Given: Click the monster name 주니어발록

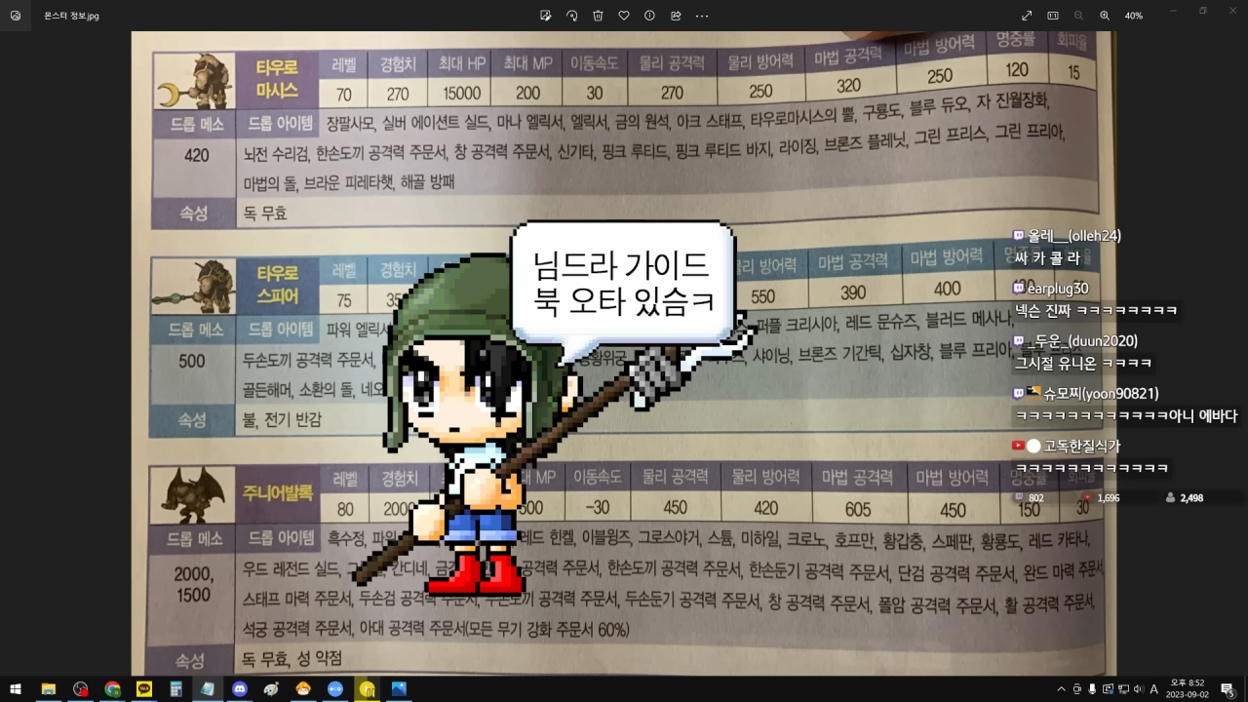Looking at the screenshot, I should tap(278, 493).
